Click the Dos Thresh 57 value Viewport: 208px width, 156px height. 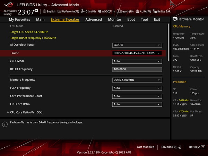click(192, 115)
